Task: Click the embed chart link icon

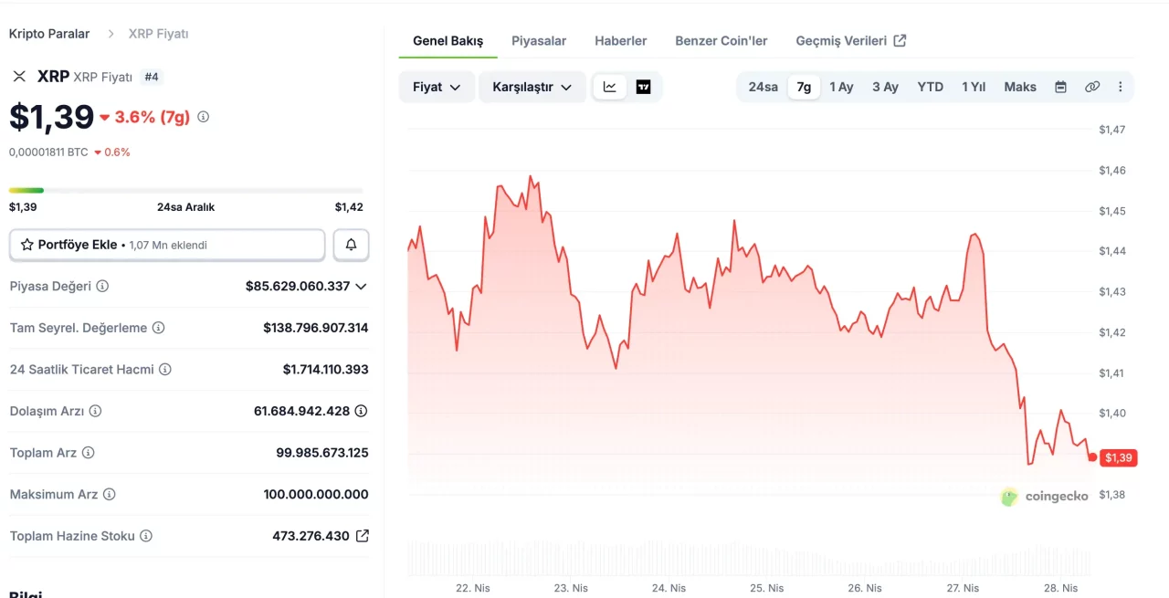Action: point(1092,87)
